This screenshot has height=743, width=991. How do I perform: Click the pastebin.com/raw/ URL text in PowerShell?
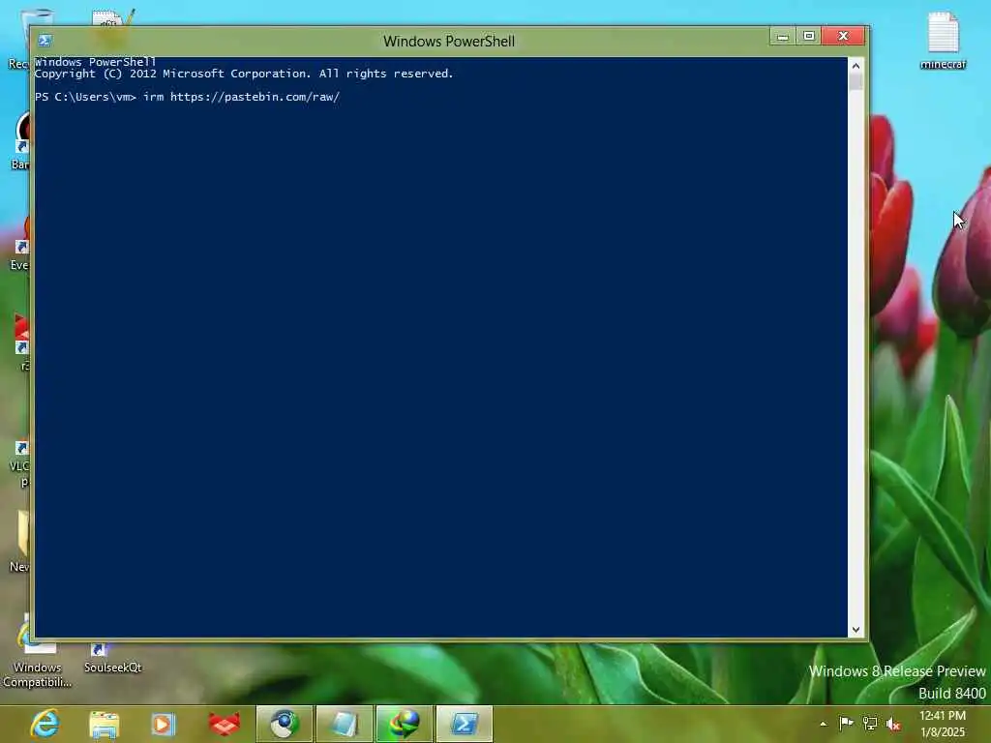[x=255, y=97]
